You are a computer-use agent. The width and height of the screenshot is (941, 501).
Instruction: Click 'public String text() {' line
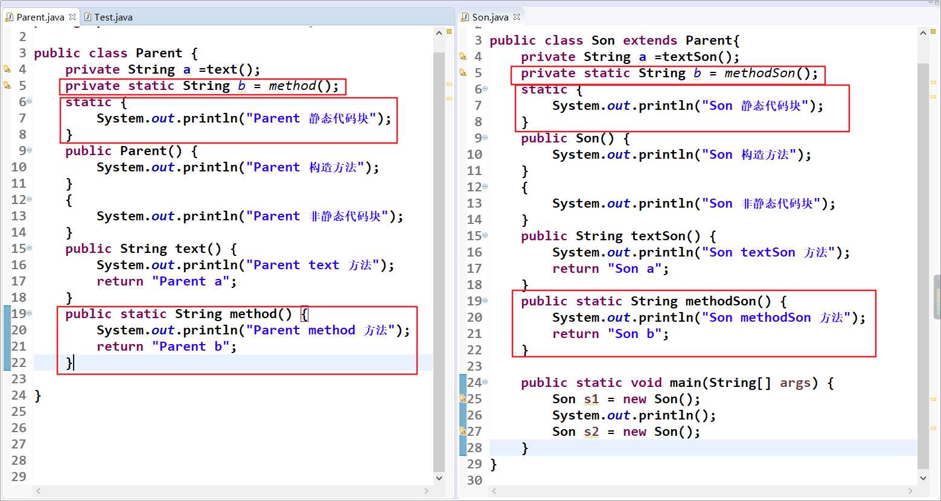(151, 249)
